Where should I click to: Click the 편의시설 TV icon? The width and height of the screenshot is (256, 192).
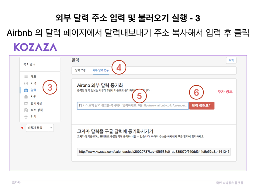pyautogui.click(x=26, y=103)
